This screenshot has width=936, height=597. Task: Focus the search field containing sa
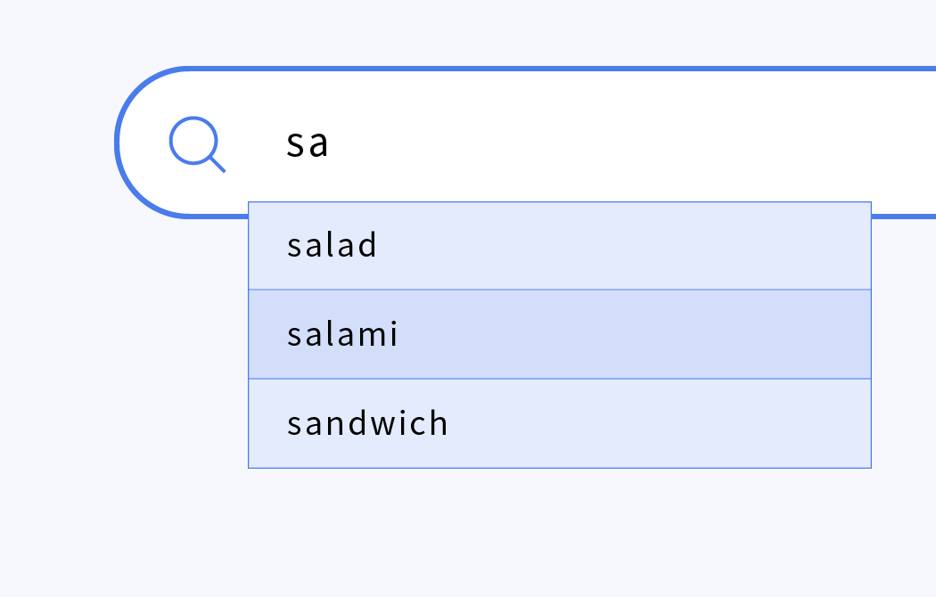click(x=525, y=143)
